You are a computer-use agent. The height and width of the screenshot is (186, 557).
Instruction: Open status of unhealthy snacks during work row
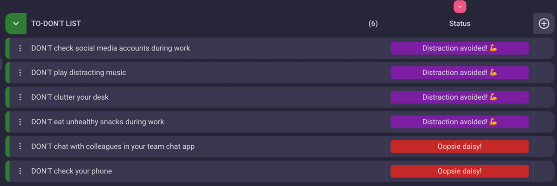tap(460, 122)
